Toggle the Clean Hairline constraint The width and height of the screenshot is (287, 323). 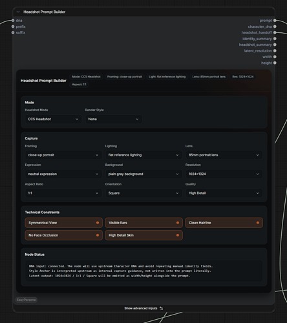coord(224,223)
